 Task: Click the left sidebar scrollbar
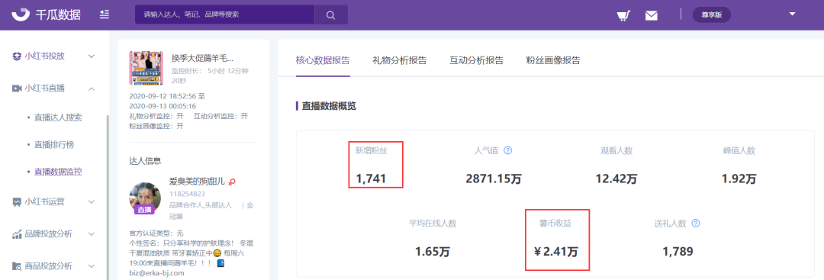108,197
